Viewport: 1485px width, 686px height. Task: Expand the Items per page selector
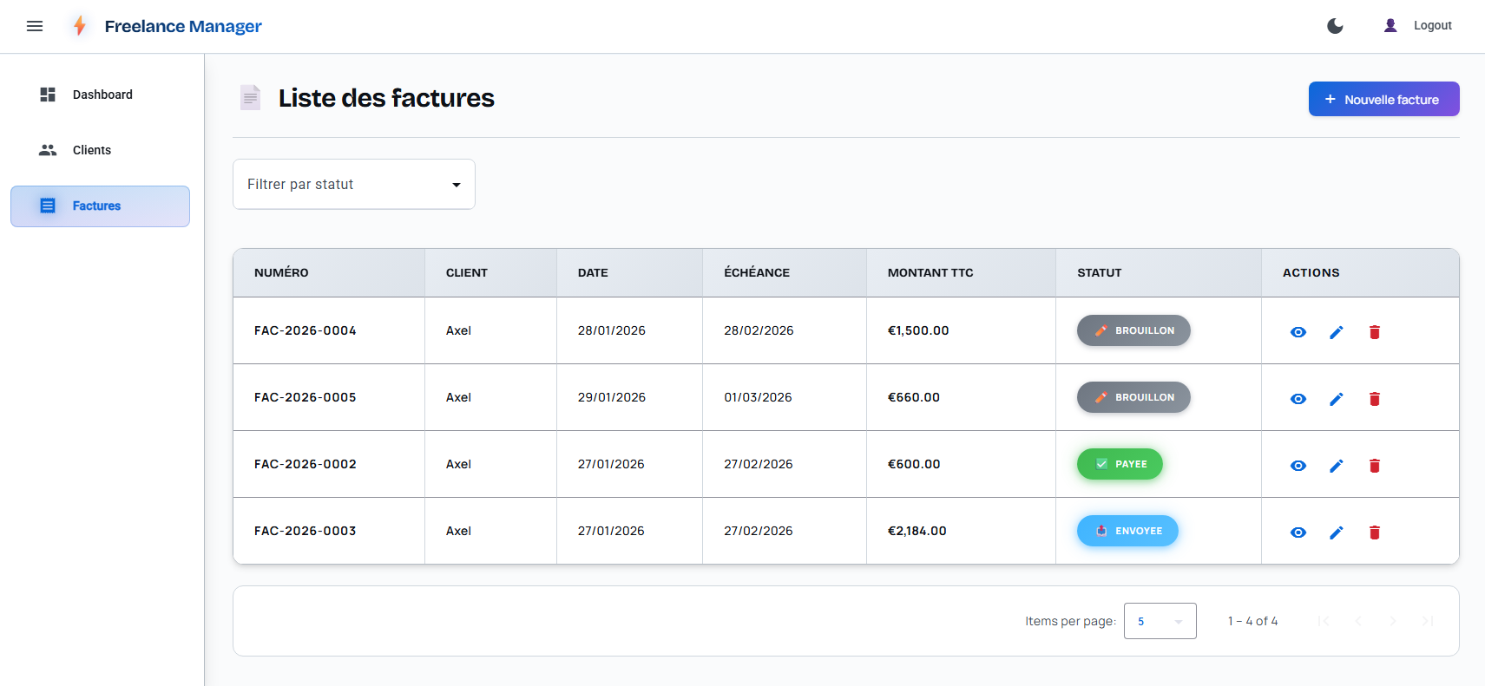tap(1160, 621)
